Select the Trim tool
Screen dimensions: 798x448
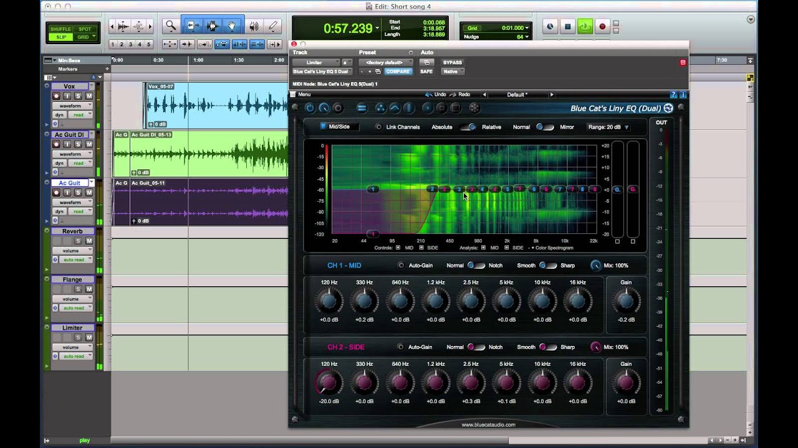(x=192, y=26)
